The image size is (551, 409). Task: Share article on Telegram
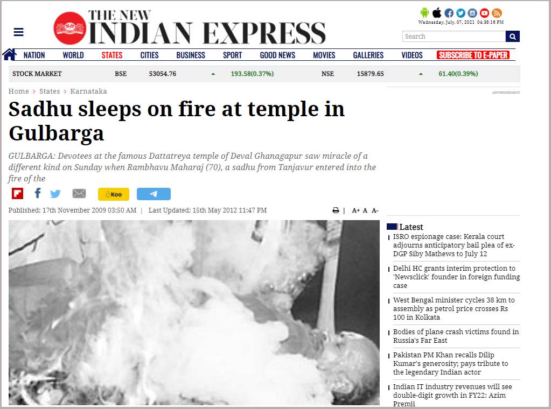click(x=154, y=194)
